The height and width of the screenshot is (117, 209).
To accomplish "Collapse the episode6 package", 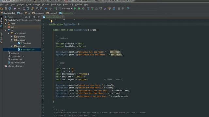I will click(x=12, y=46).
